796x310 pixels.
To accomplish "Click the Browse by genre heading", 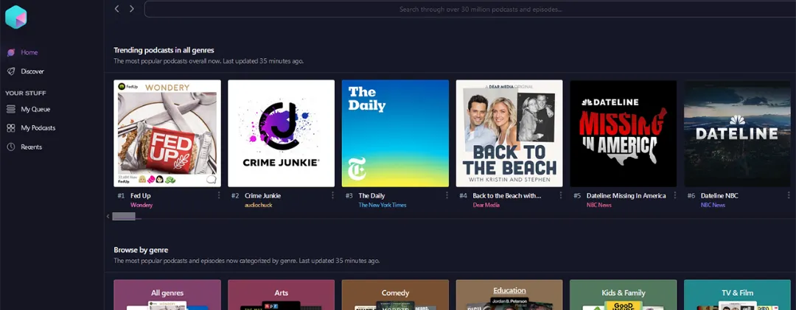I will click(141, 250).
